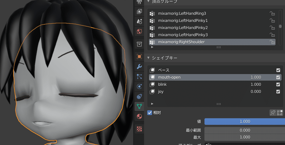Toggle lock on mixamorig:LeftHandPinky2 vertex group

[272, 28]
